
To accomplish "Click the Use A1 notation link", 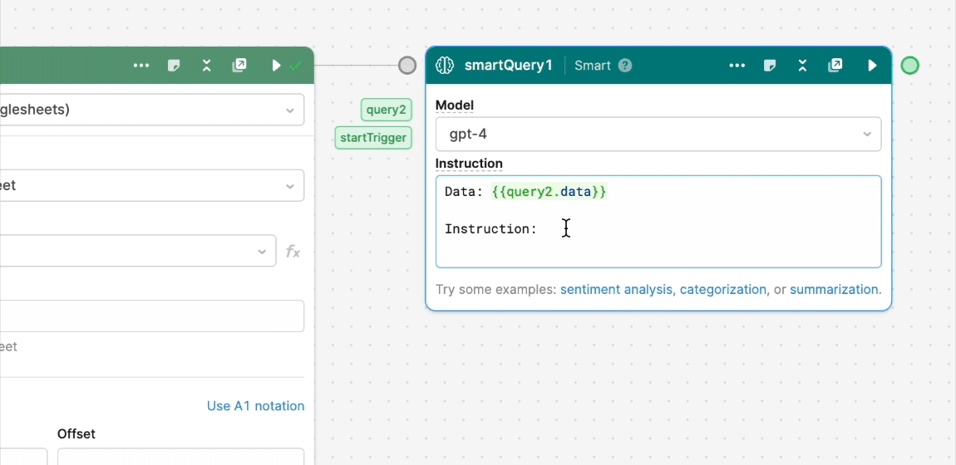I will click(x=255, y=406).
